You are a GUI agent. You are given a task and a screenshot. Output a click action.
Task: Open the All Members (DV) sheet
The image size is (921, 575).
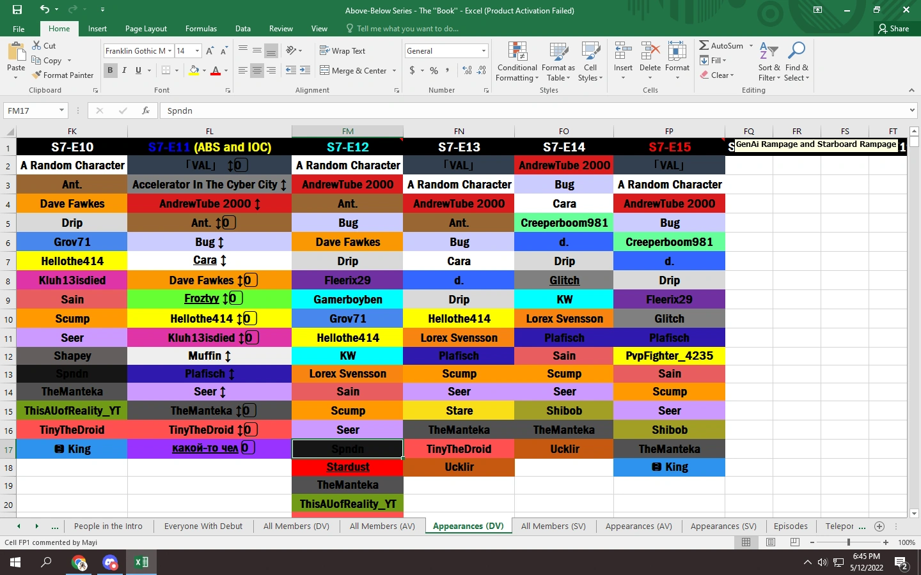(x=296, y=526)
